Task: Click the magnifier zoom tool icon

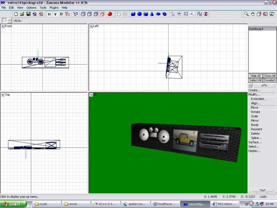Action: pos(246,14)
